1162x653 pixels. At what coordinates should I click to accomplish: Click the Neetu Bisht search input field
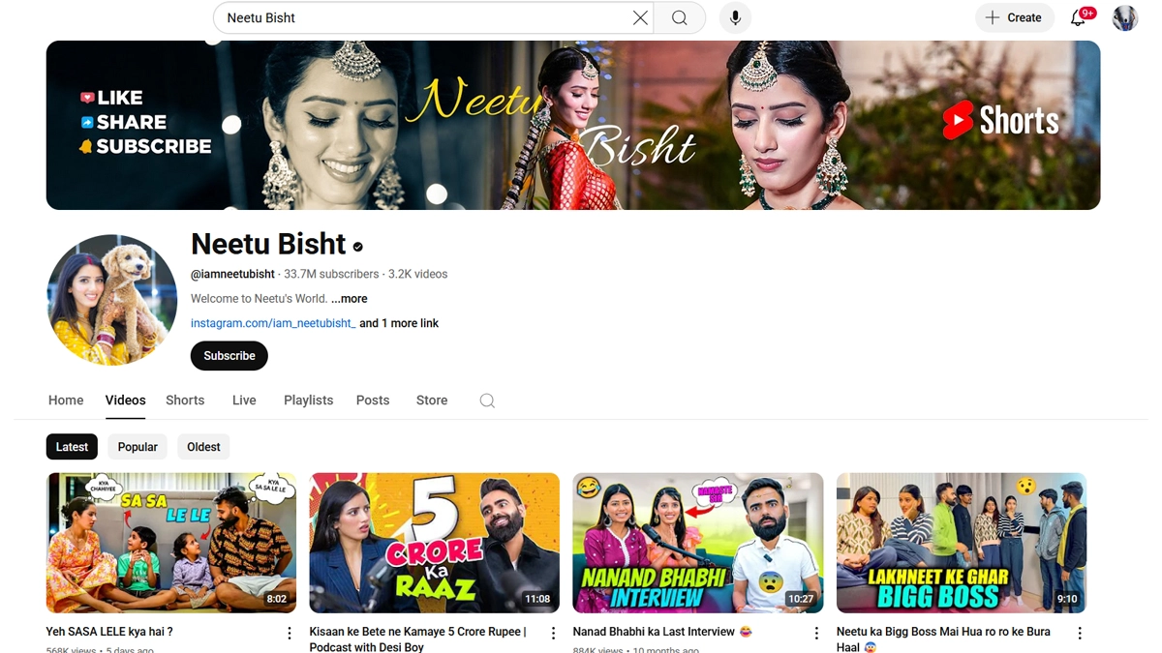point(421,17)
